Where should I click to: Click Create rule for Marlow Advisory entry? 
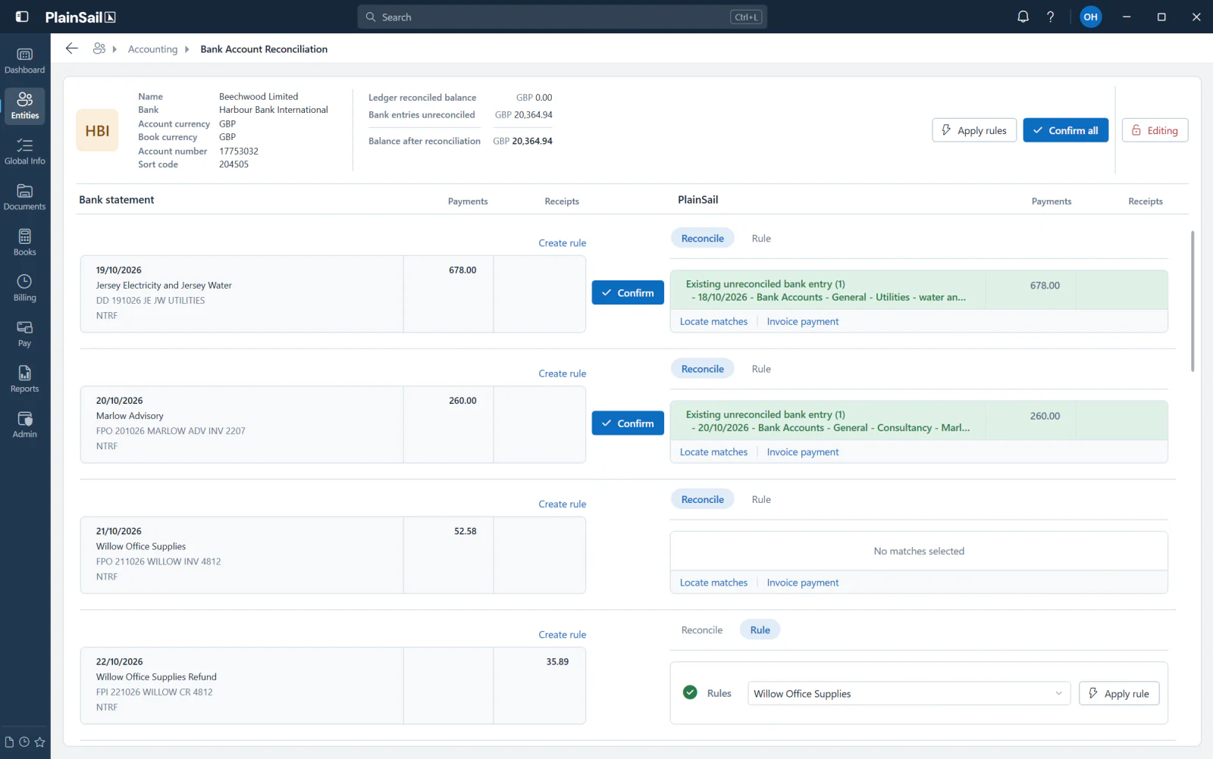[562, 373]
